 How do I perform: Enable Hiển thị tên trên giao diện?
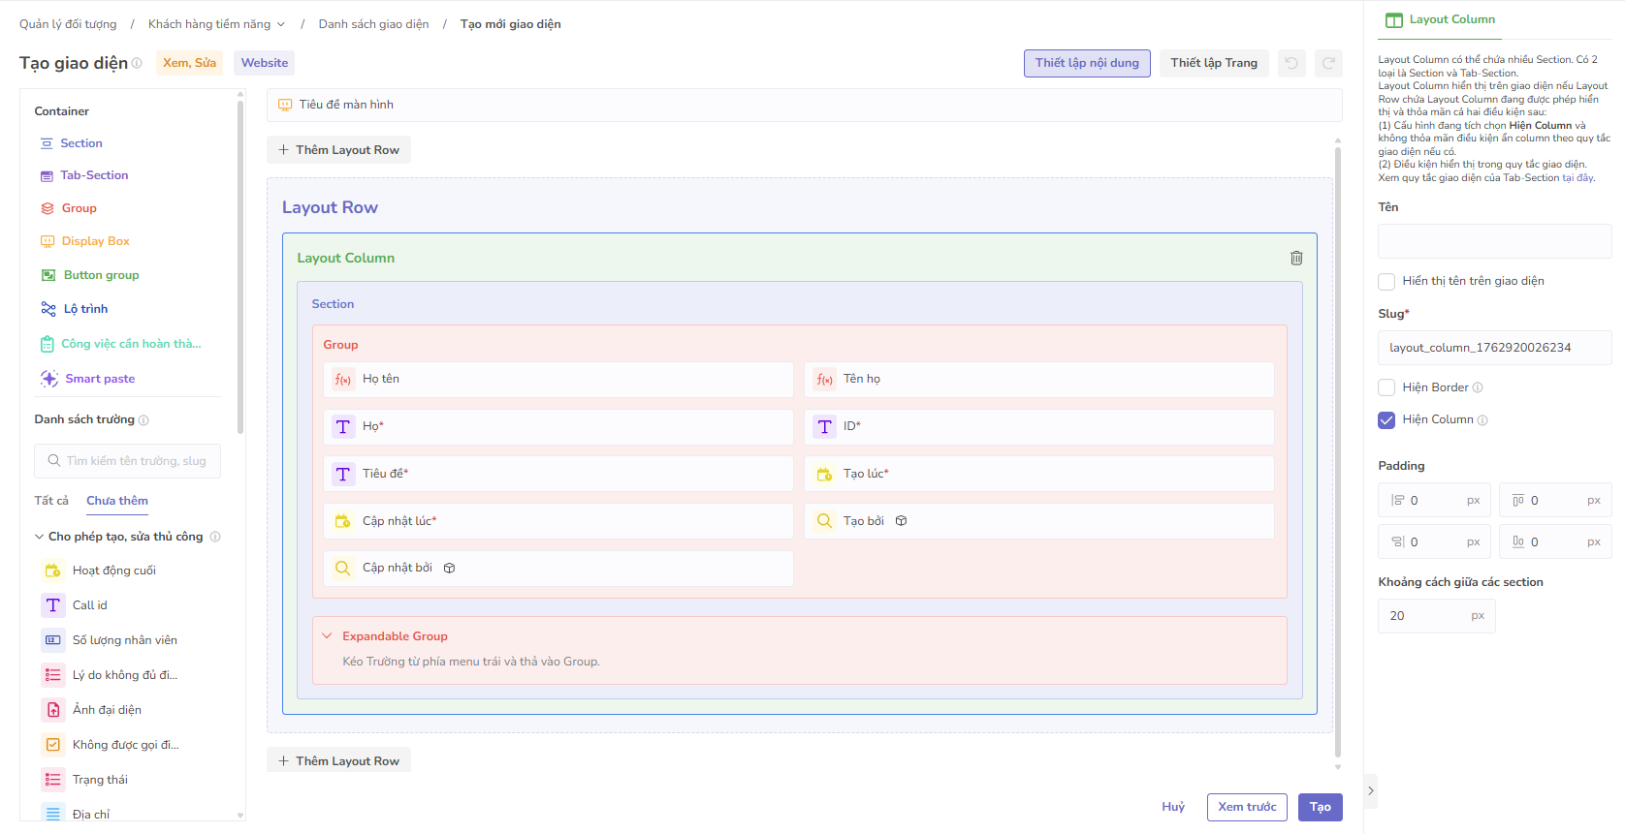1386,281
